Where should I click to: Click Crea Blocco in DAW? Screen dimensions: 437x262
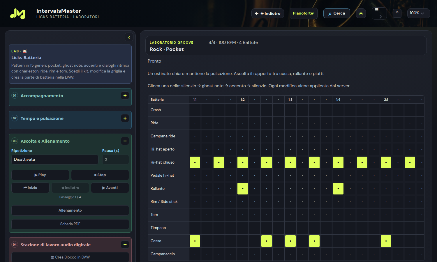(x=70, y=257)
